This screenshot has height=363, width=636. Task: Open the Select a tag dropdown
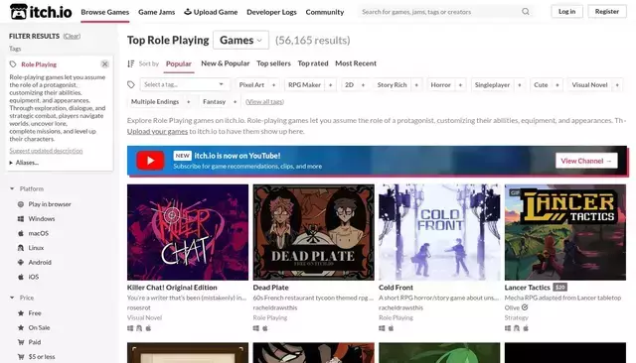pyautogui.click(x=185, y=84)
